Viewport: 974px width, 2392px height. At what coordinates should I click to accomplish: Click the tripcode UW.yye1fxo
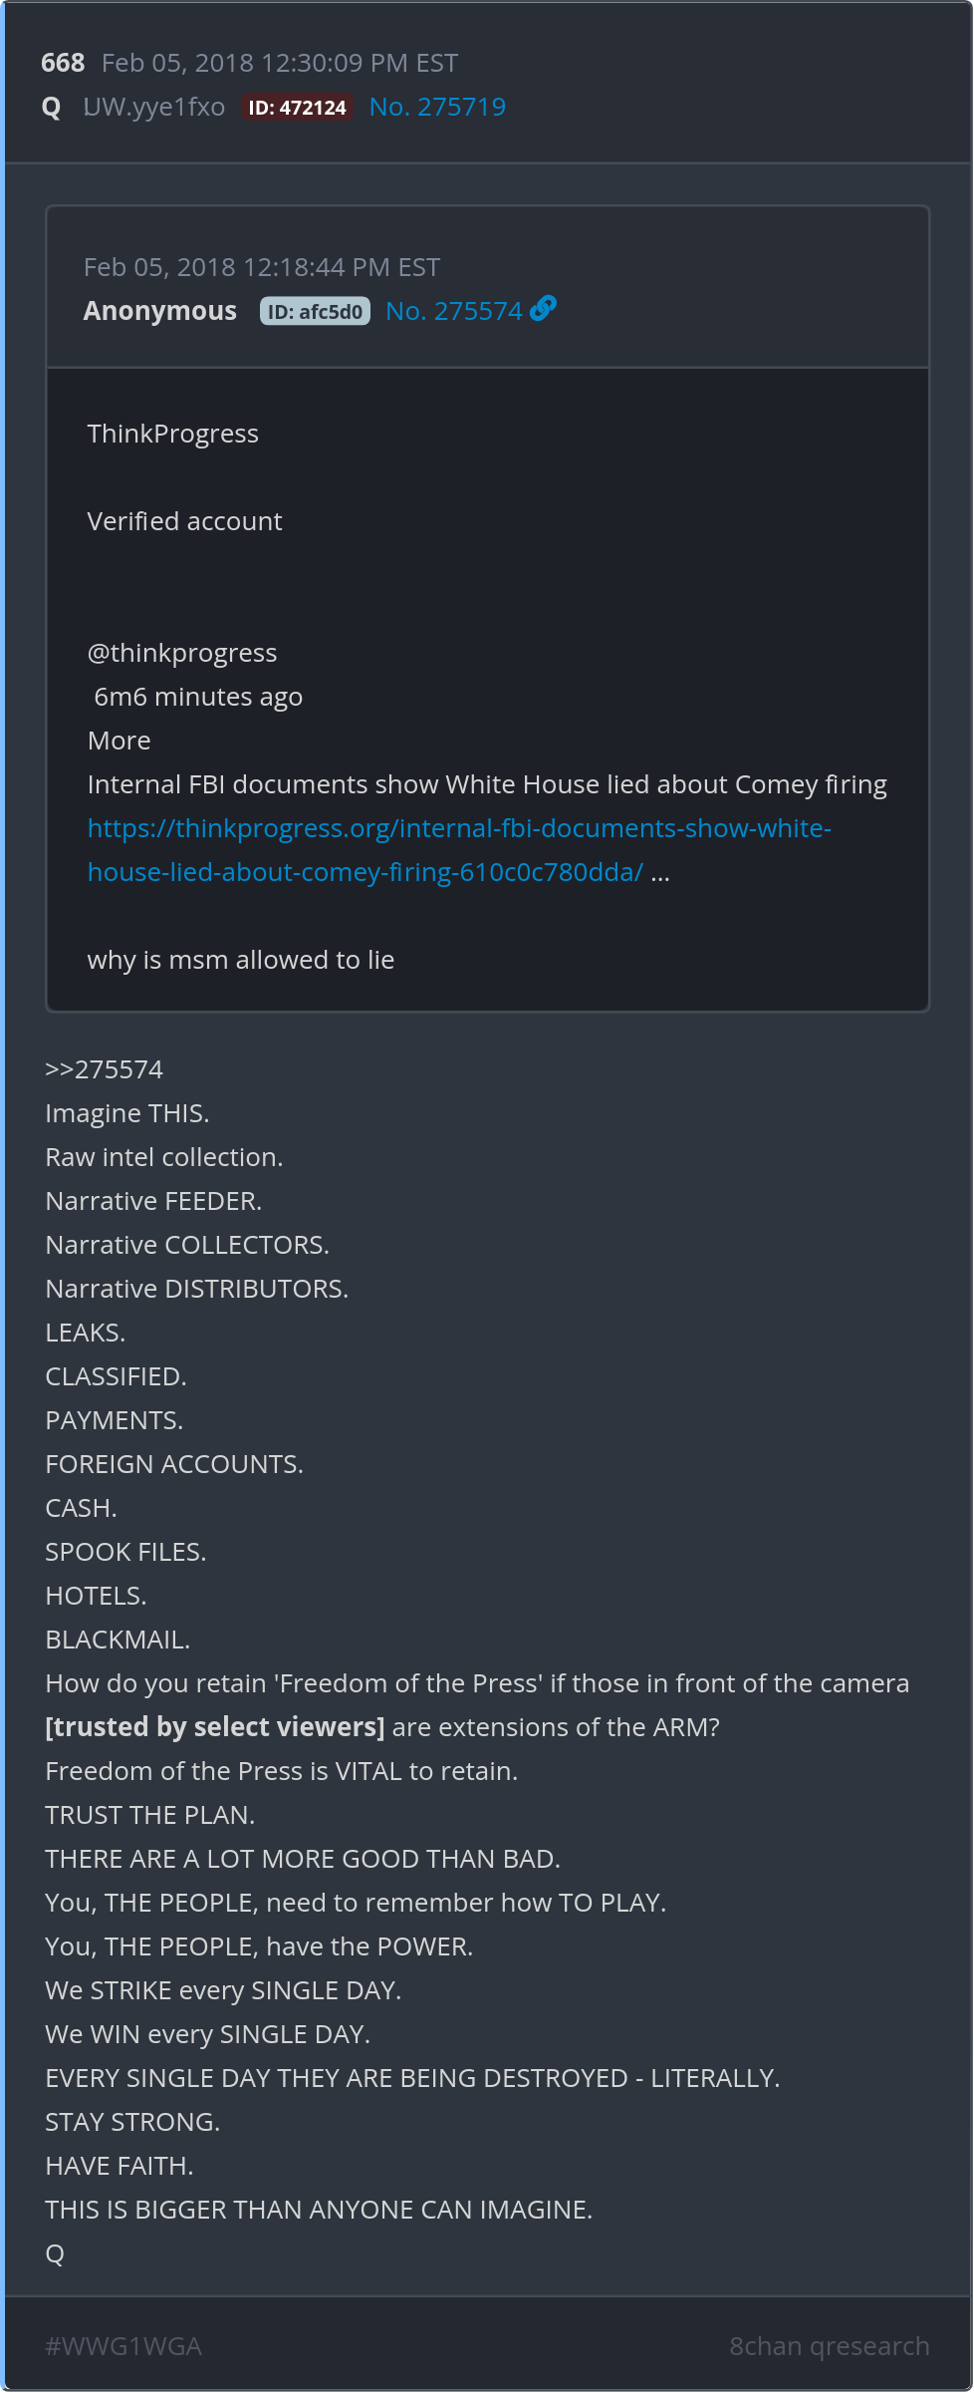pyautogui.click(x=154, y=107)
